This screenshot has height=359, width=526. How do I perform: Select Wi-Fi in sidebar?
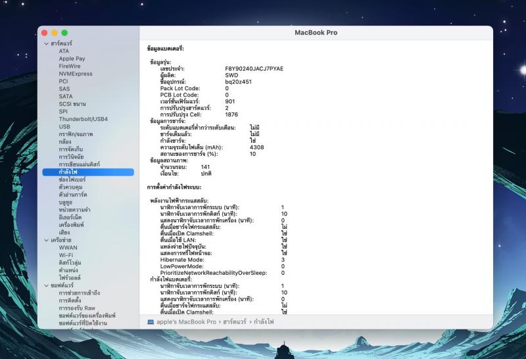pos(66,255)
